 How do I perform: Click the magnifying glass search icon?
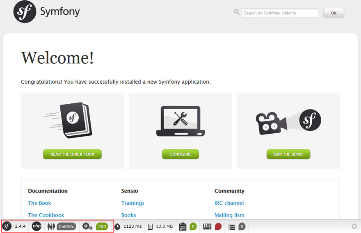[x=237, y=12]
